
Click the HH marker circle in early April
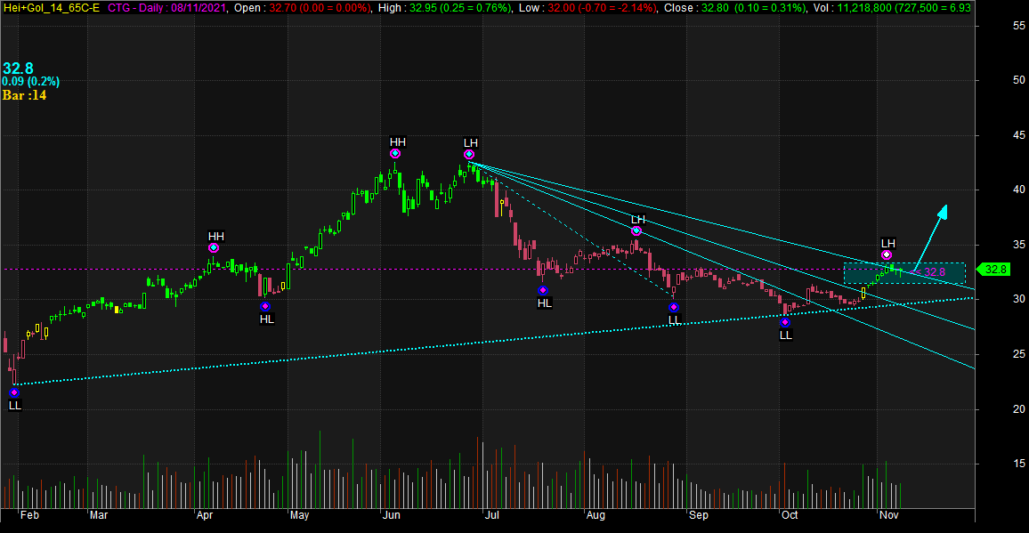[214, 247]
